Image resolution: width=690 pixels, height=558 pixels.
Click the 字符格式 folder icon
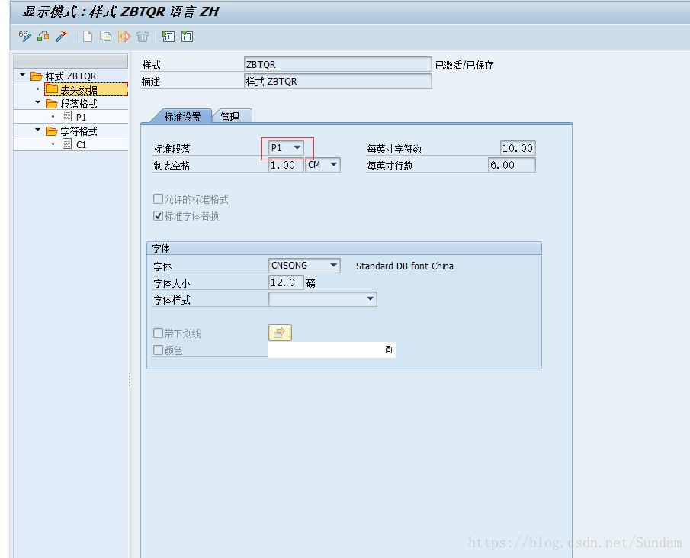(52, 131)
